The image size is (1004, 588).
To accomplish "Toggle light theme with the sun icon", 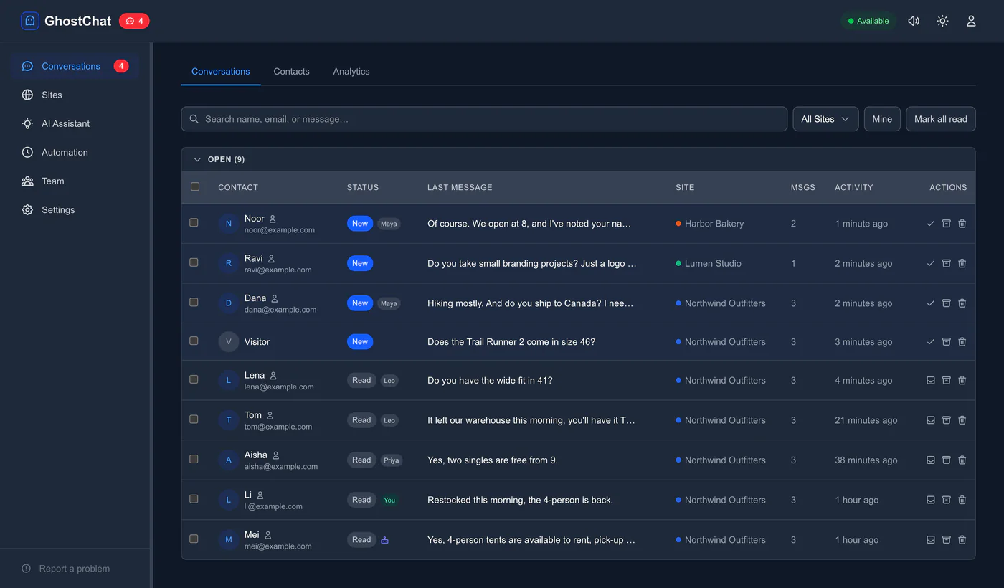I will pyautogui.click(x=942, y=21).
